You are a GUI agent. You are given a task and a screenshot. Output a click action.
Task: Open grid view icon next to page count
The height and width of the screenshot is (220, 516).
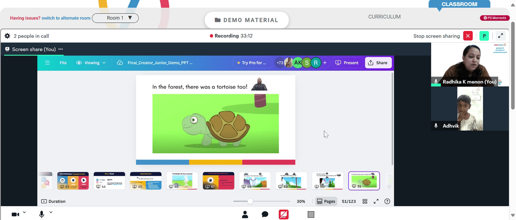[x=365, y=201]
